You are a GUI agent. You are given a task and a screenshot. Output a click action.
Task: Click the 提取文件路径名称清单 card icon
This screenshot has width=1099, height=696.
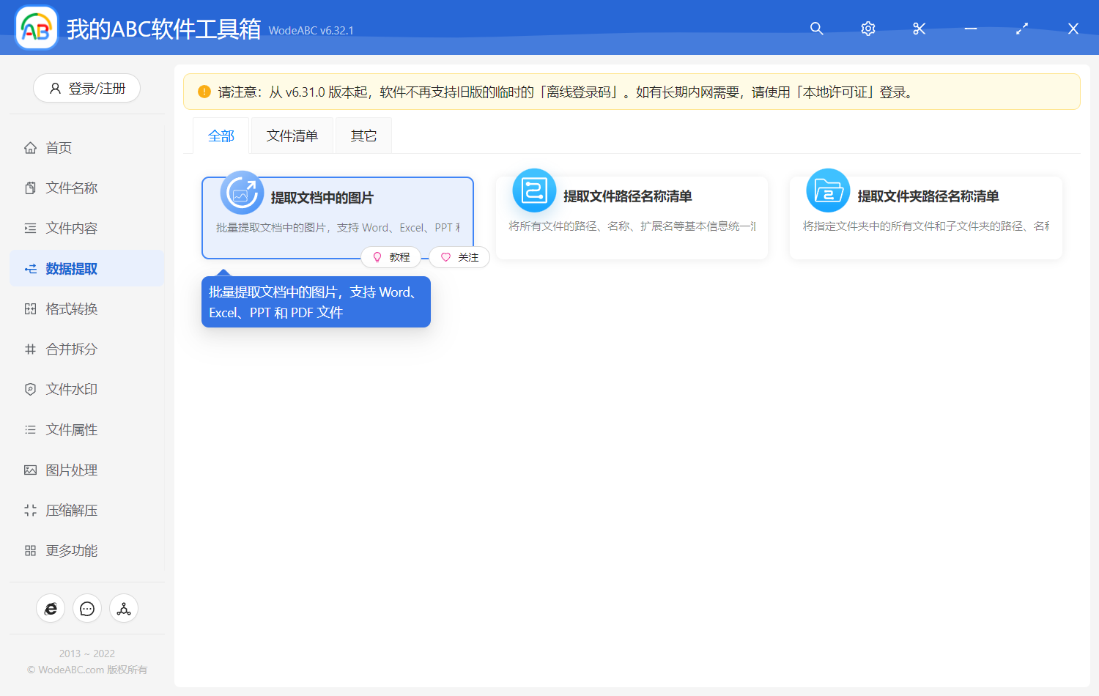[x=534, y=190]
